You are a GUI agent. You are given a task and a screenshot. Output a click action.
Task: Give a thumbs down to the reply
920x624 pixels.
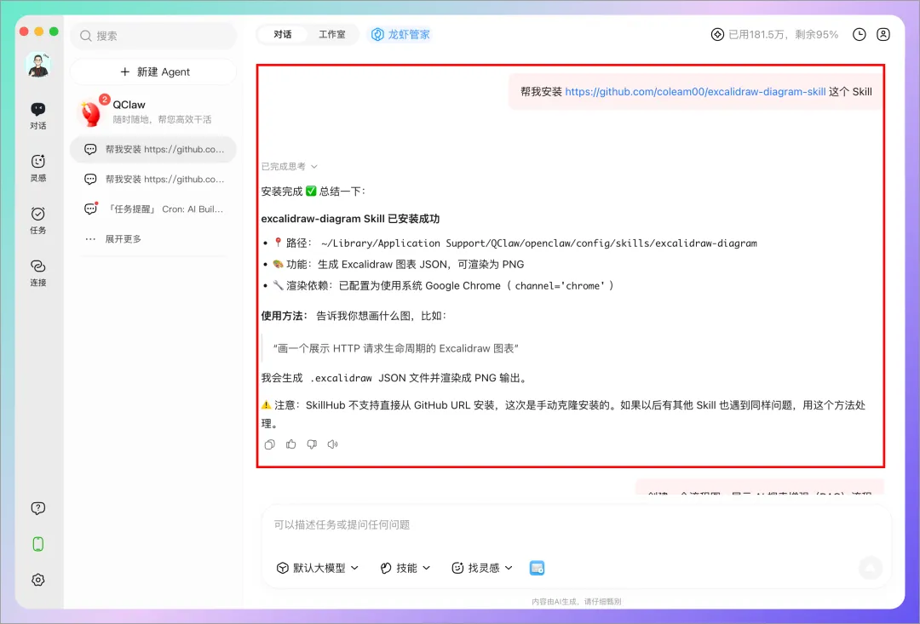[x=312, y=444]
